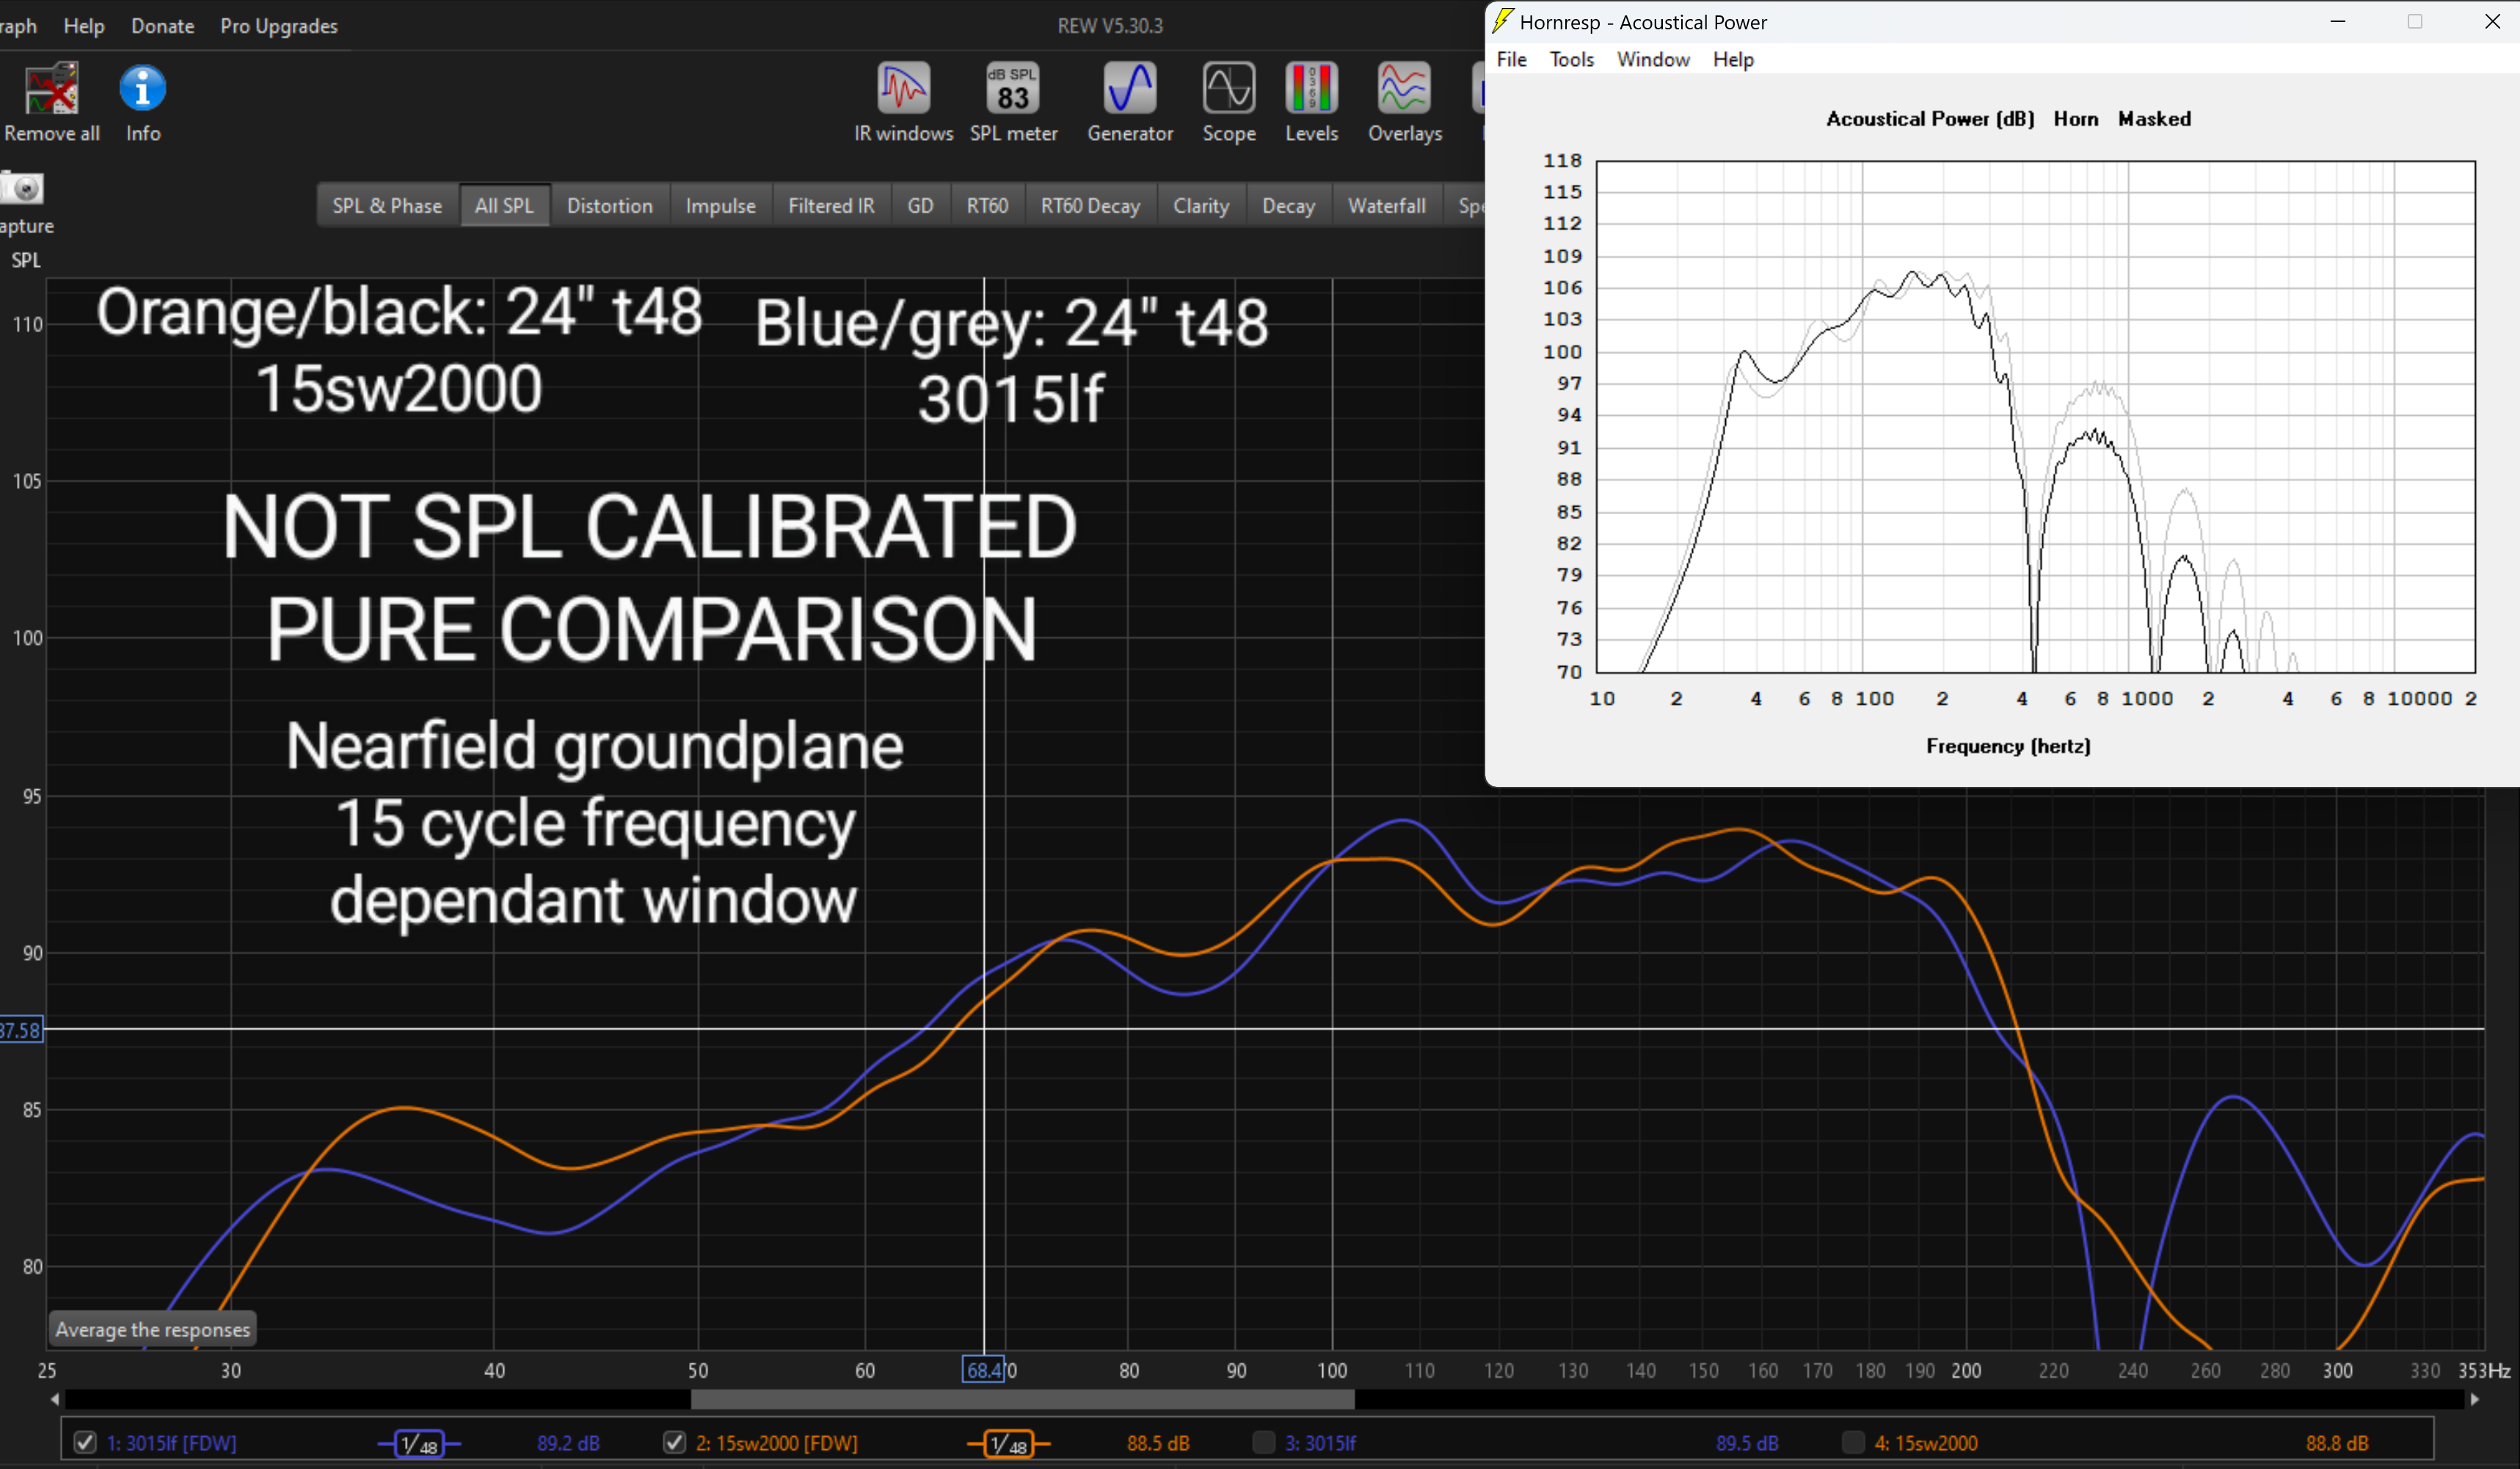Open Hornresp Tools menu
The height and width of the screenshot is (1469, 2520).
point(1571,60)
